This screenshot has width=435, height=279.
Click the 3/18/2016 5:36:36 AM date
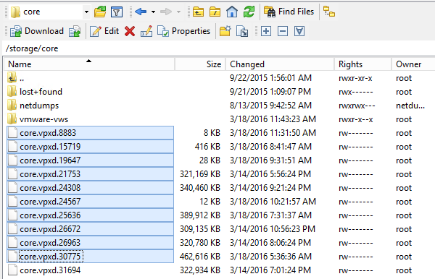point(270,257)
